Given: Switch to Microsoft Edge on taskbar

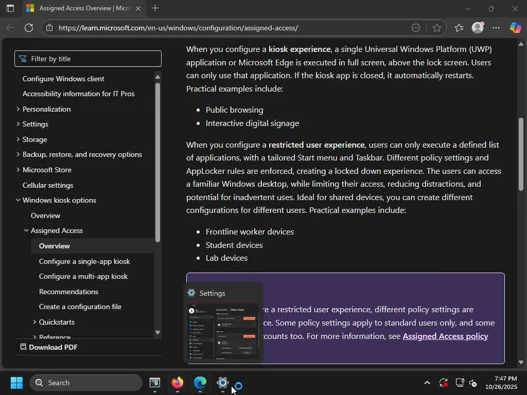Looking at the screenshot, I should [200, 383].
